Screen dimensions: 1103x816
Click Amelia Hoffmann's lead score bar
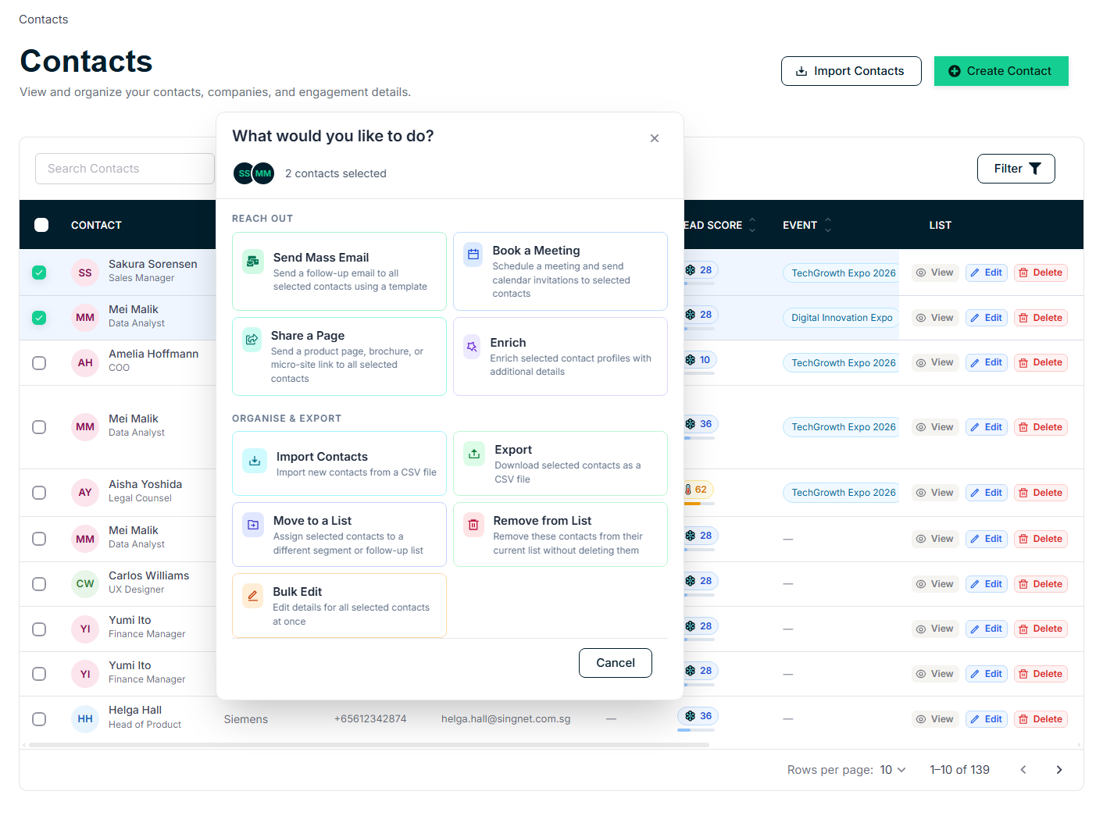pos(699,373)
